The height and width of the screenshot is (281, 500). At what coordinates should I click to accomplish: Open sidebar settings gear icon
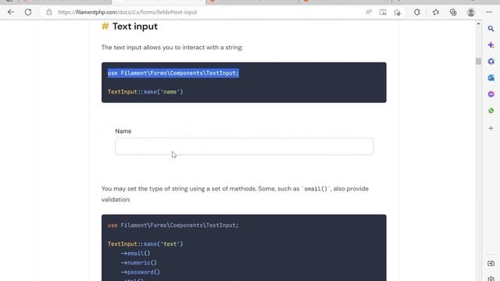point(491,279)
